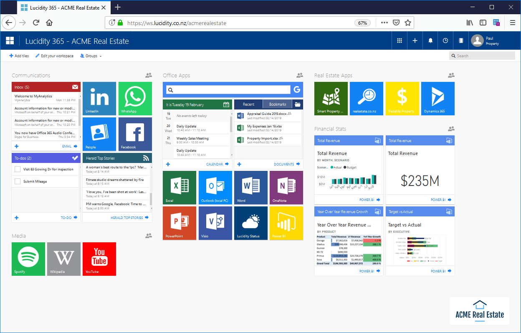Open the Lucidity Status tile
The image size is (521, 333).
pos(251,223)
